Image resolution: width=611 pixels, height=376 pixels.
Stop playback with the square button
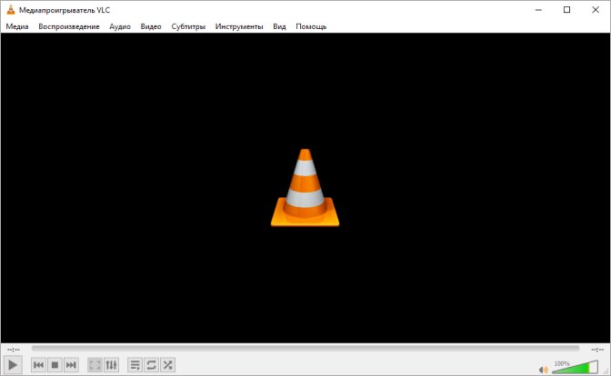click(55, 365)
